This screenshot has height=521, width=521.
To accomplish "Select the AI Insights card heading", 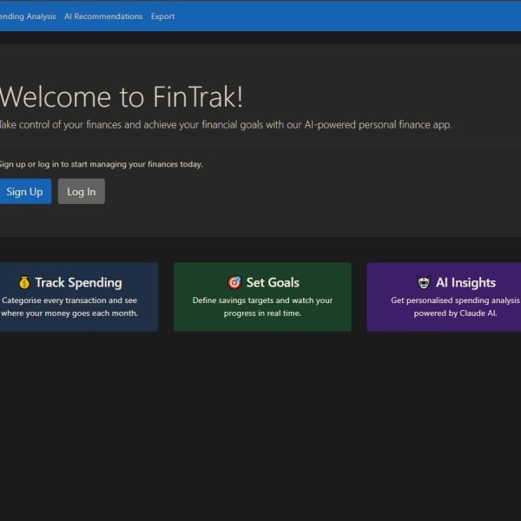I will 465,282.
